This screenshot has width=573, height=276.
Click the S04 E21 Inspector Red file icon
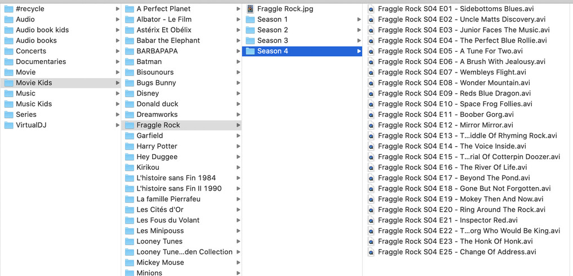point(371,220)
